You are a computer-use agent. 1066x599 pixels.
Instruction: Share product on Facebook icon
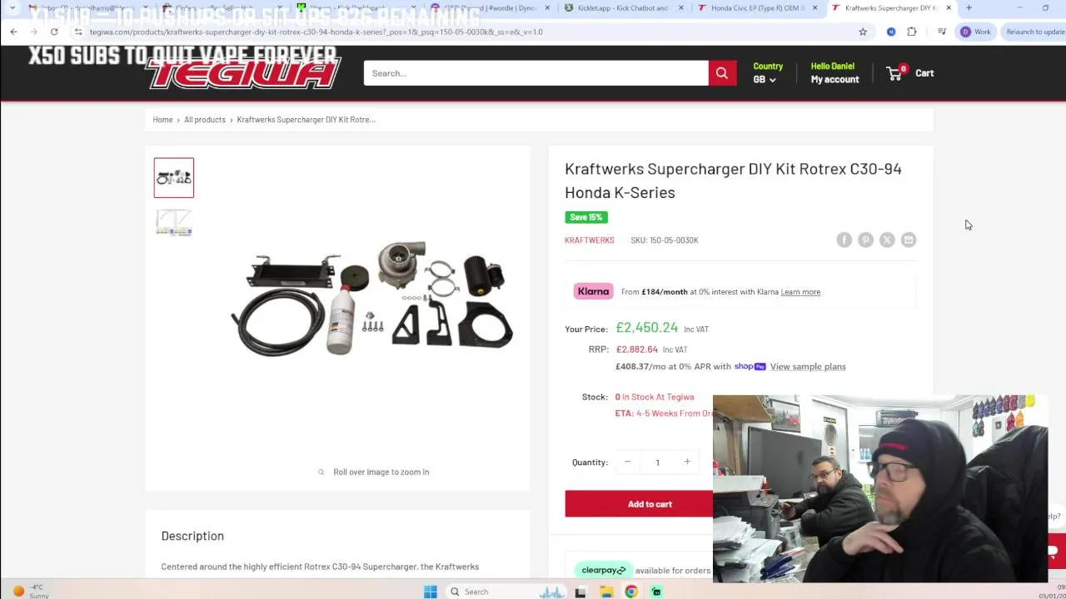(x=844, y=240)
